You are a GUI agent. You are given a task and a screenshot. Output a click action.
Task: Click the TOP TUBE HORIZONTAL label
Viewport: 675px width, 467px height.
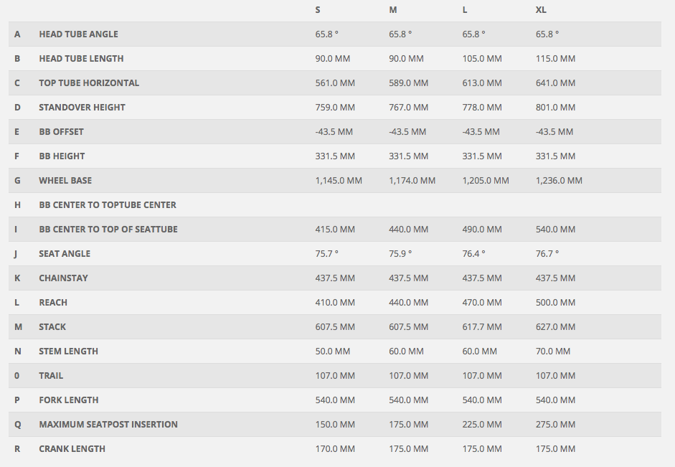[x=89, y=83]
